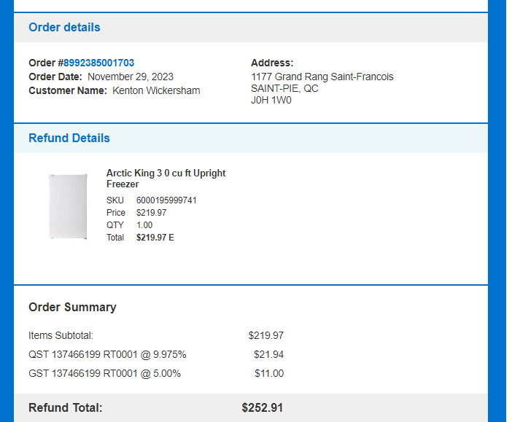512x422 pixels.
Task: Click the Refund Details section heading
Action: (x=69, y=138)
